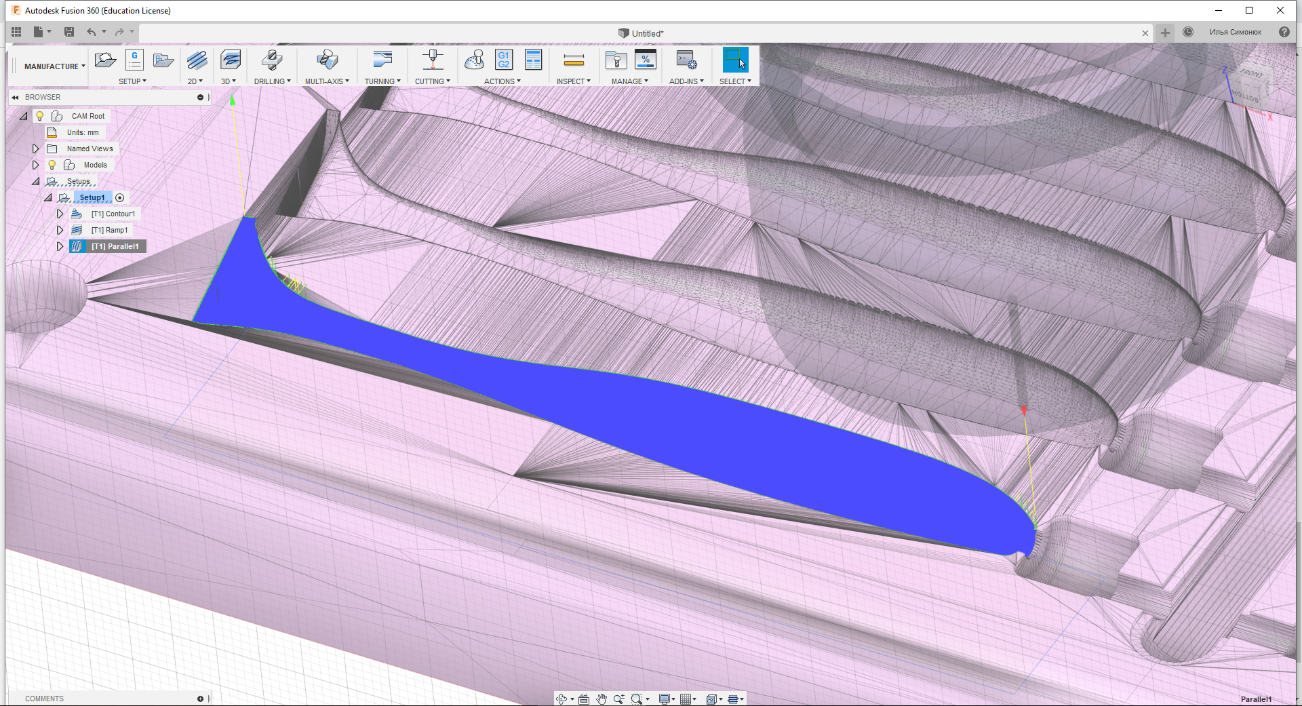Select the 2D adaptive clearing icon
1302x706 pixels.
[197, 60]
